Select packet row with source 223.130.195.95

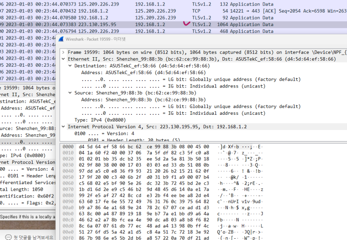(173, 25)
